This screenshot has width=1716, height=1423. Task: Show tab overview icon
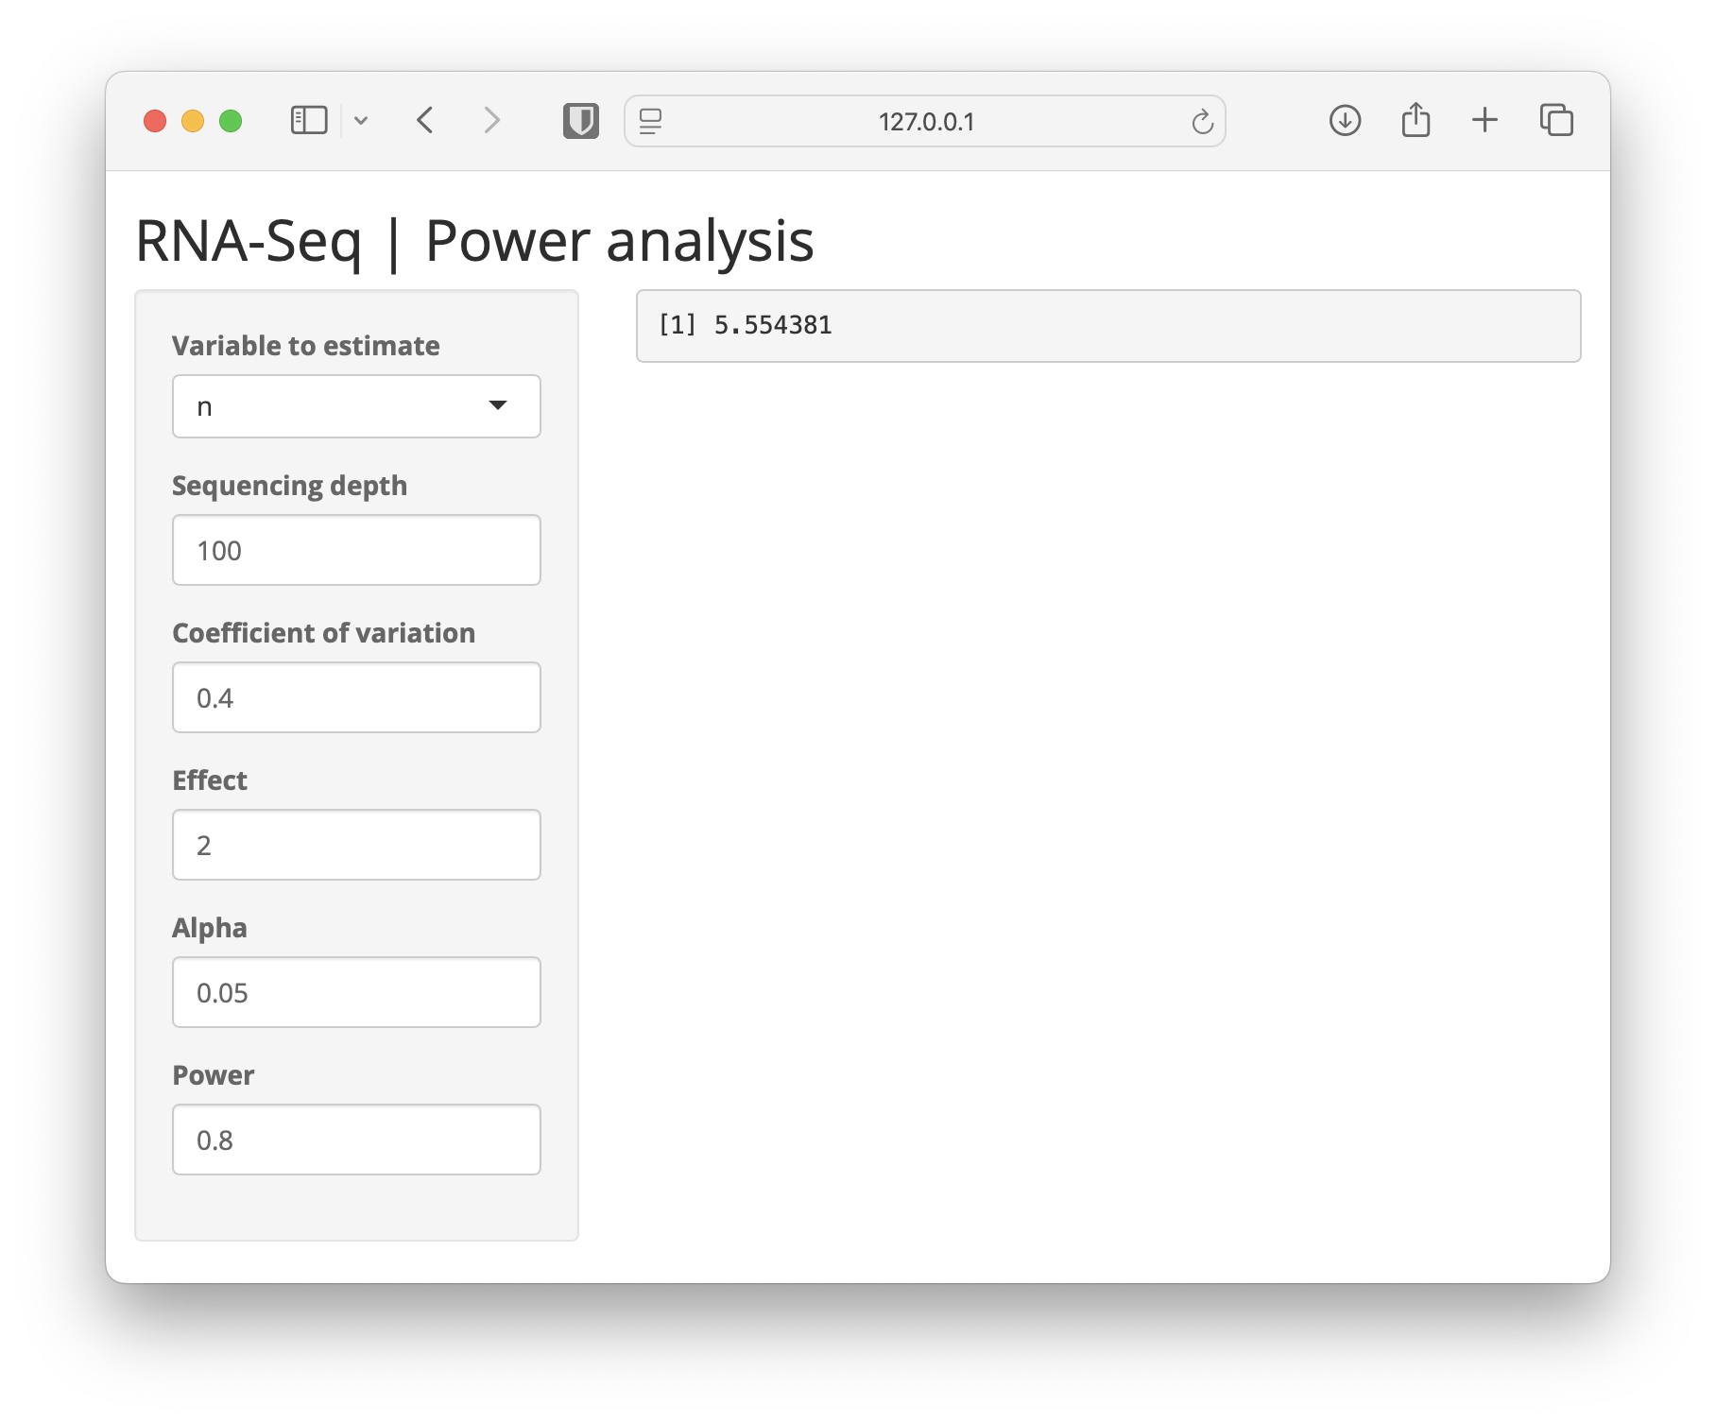pyautogui.click(x=1556, y=120)
